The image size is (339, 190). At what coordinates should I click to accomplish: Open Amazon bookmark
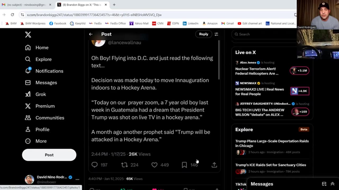point(210,23)
